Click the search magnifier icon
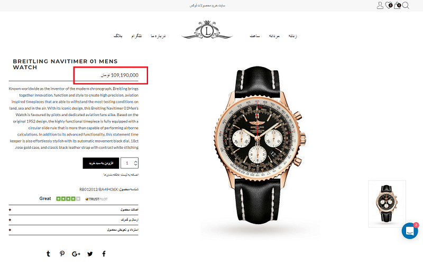 406,5
